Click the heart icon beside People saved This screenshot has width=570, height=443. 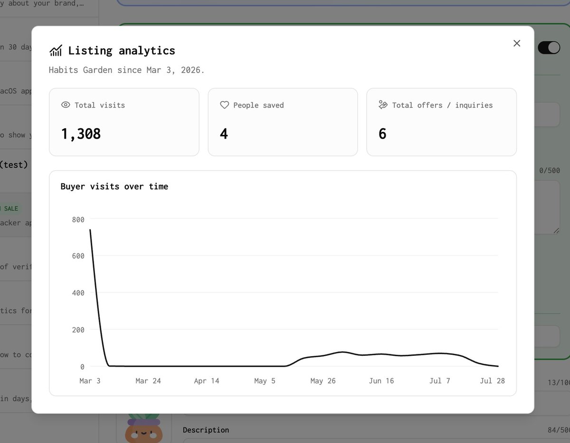[x=225, y=105]
